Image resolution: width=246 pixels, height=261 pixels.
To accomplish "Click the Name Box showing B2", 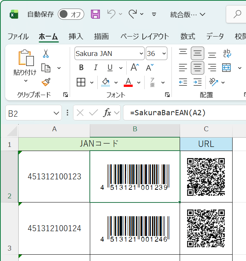I will (x=34, y=113).
